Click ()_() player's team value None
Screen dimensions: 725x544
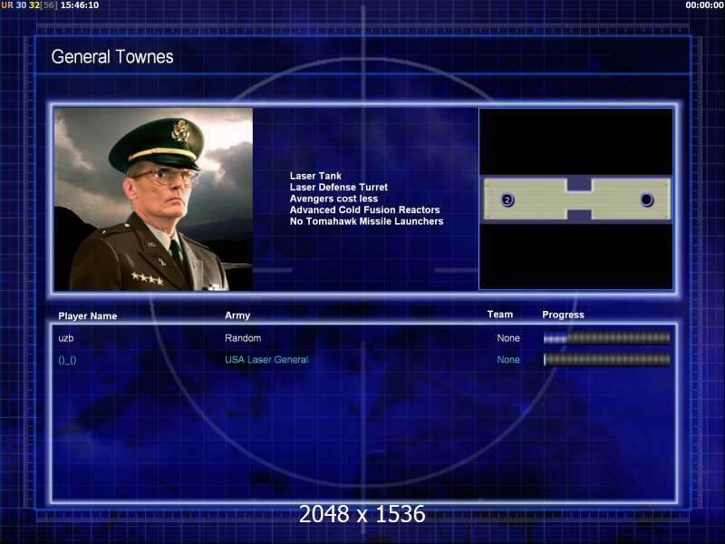pos(508,359)
